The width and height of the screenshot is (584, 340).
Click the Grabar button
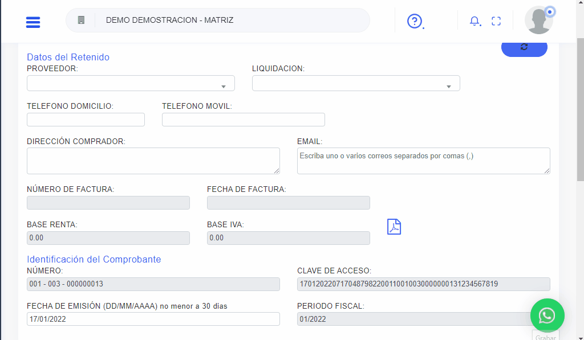[x=545, y=336]
